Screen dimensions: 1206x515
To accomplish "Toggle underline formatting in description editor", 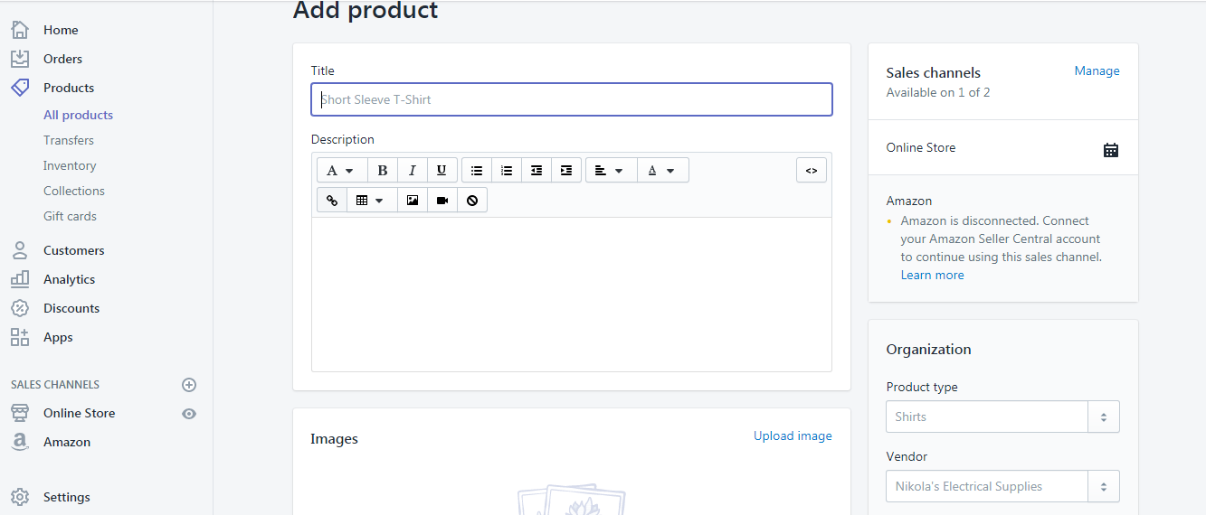I will click(442, 171).
